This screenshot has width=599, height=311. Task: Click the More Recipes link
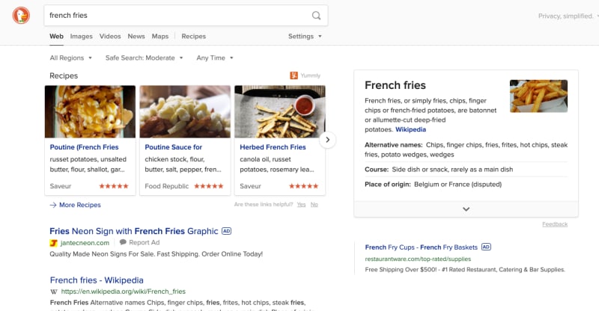pyautogui.click(x=80, y=205)
